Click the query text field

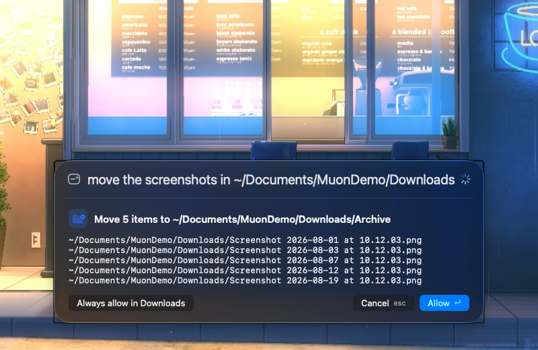tap(271, 180)
